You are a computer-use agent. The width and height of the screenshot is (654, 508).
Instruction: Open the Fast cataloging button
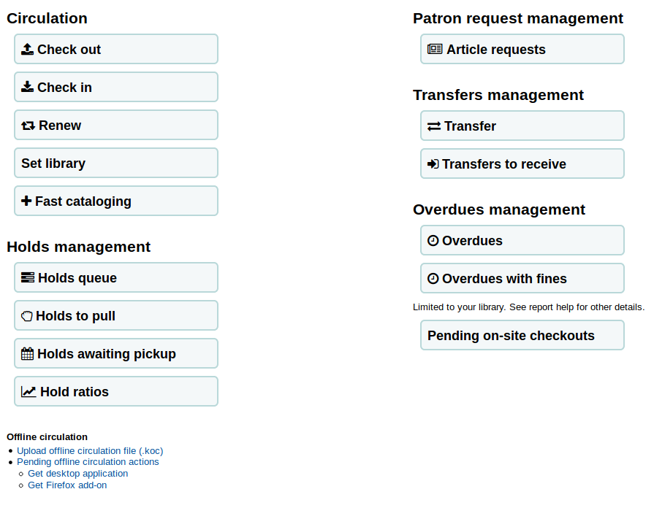pos(116,201)
